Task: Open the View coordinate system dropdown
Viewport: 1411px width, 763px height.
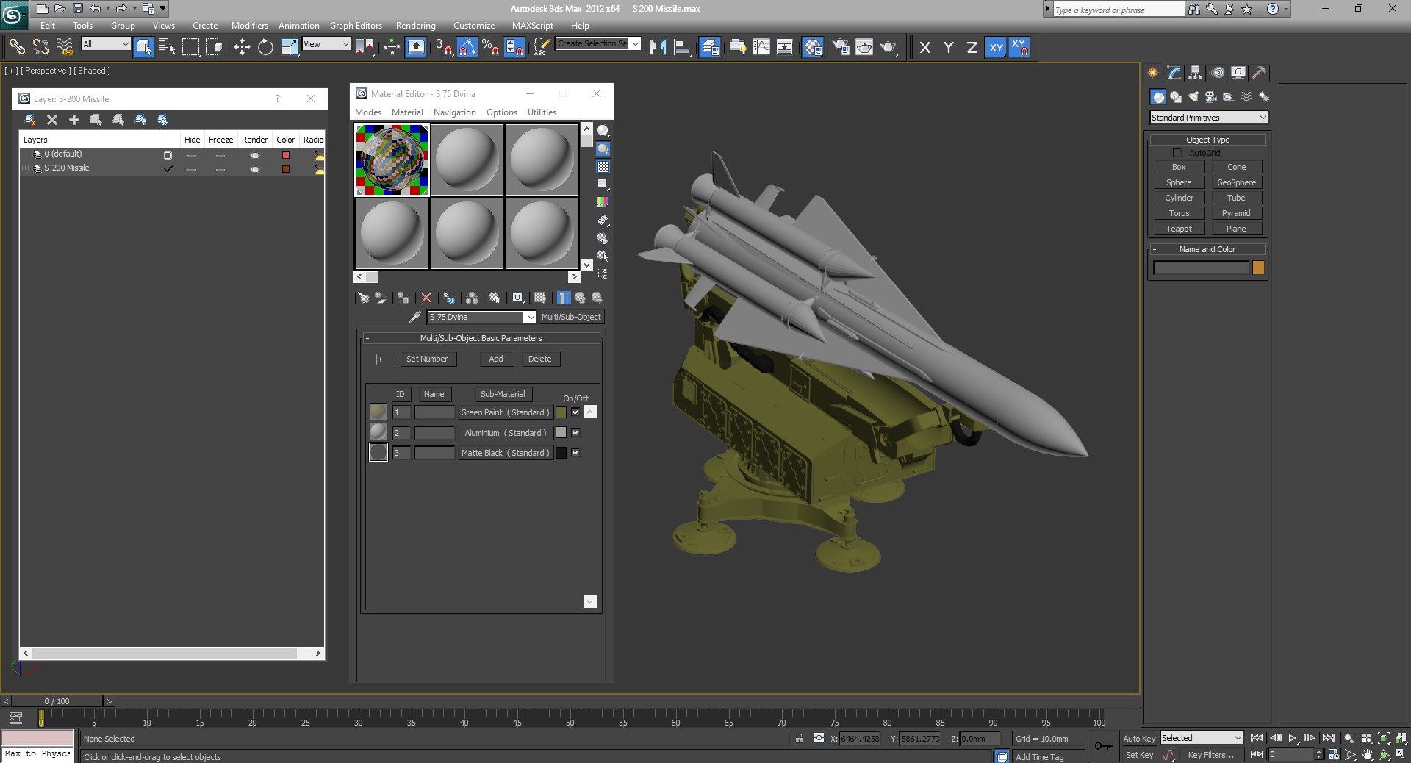Action: coord(326,44)
